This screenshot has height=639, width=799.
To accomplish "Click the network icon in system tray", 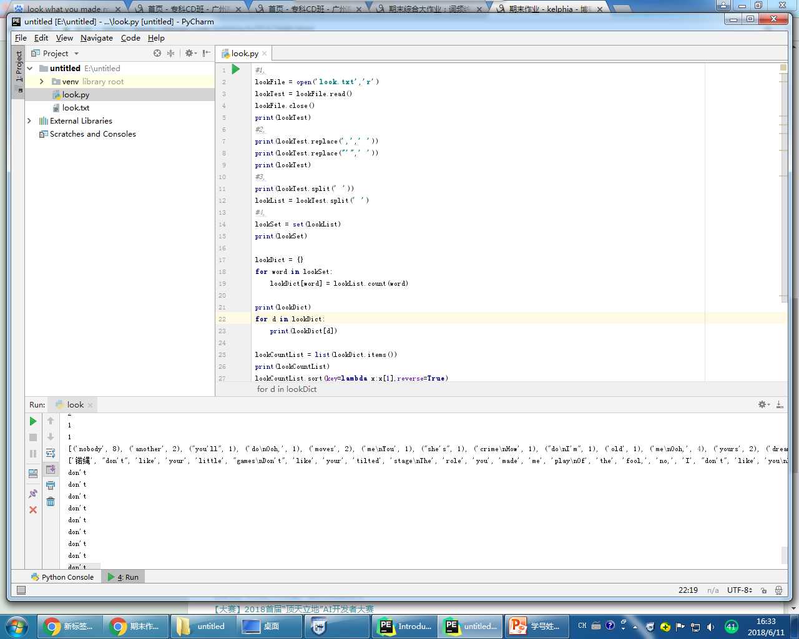I will [x=695, y=626].
